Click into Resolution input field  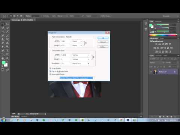point(66,63)
